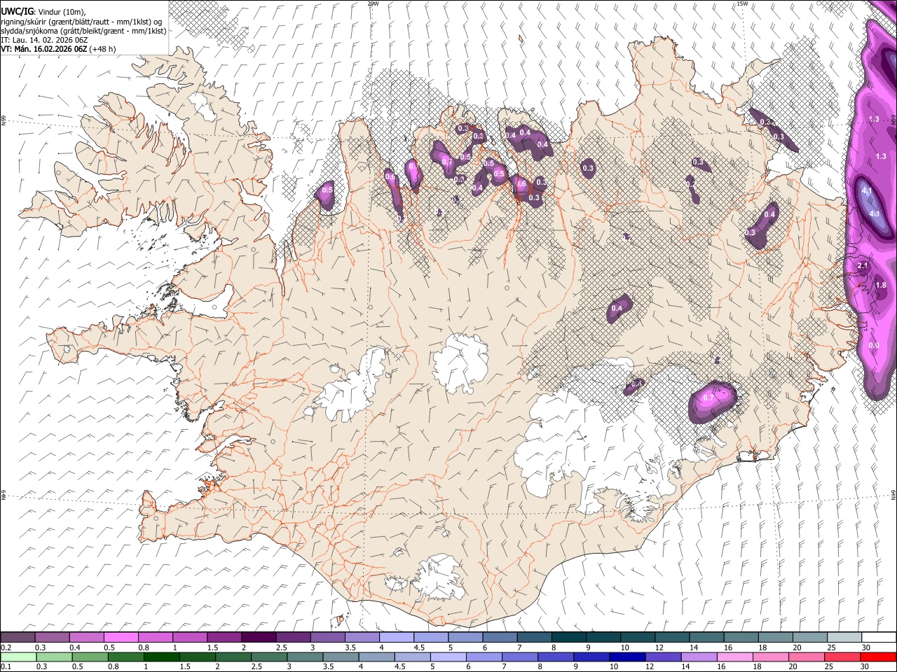The width and height of the screenshot is (897, 672).
Task: Pick the 1–1.5 darkest green swatch in lower scale
Action: 162,657
